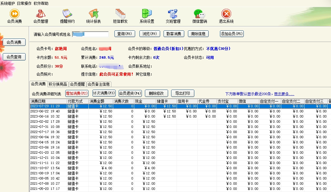Click the red 退出系统 icon
Image resolution: width=331 pixels, height=192 pixels.
tap(226, 14)
